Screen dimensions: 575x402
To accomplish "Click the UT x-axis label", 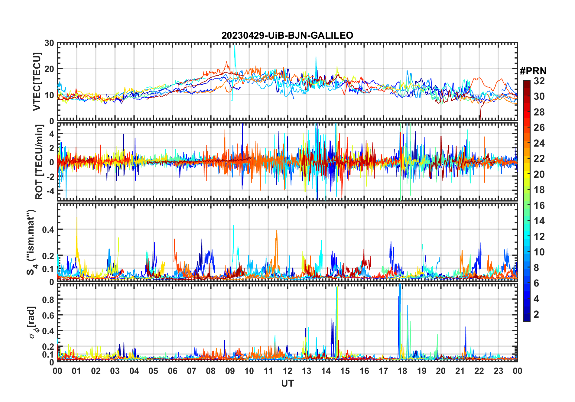I will [287, 384].
